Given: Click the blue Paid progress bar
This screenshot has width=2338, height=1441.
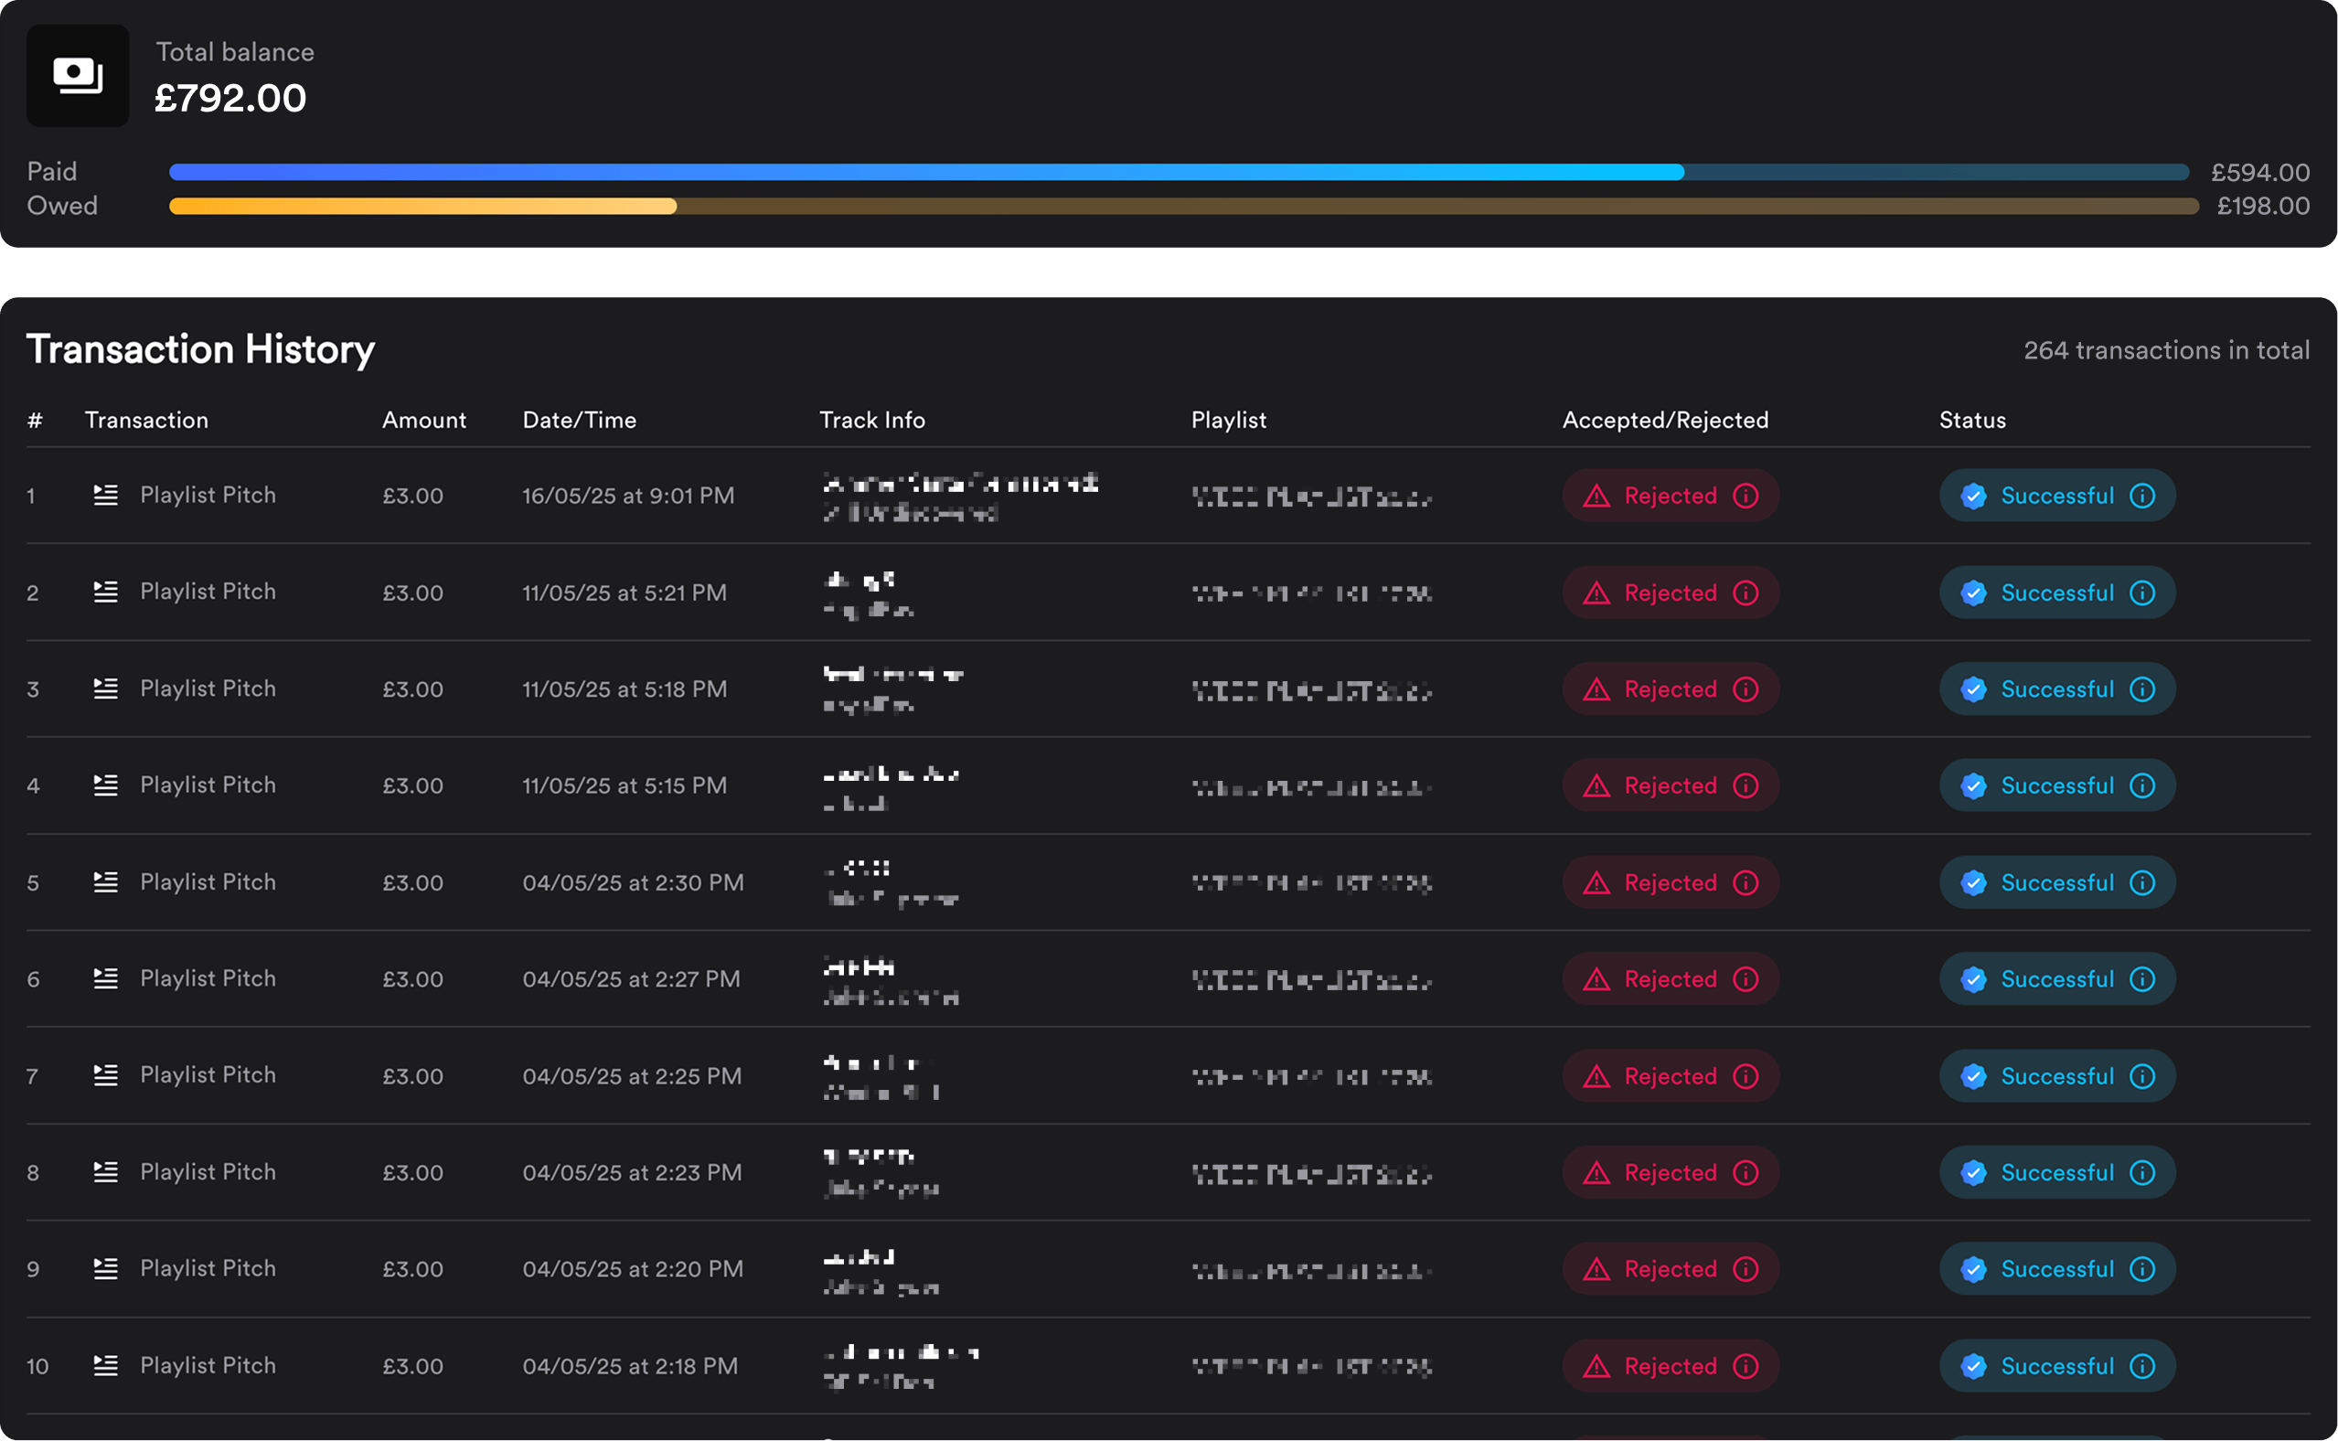Looking at the screenshot, I should [x=924, y=173].
